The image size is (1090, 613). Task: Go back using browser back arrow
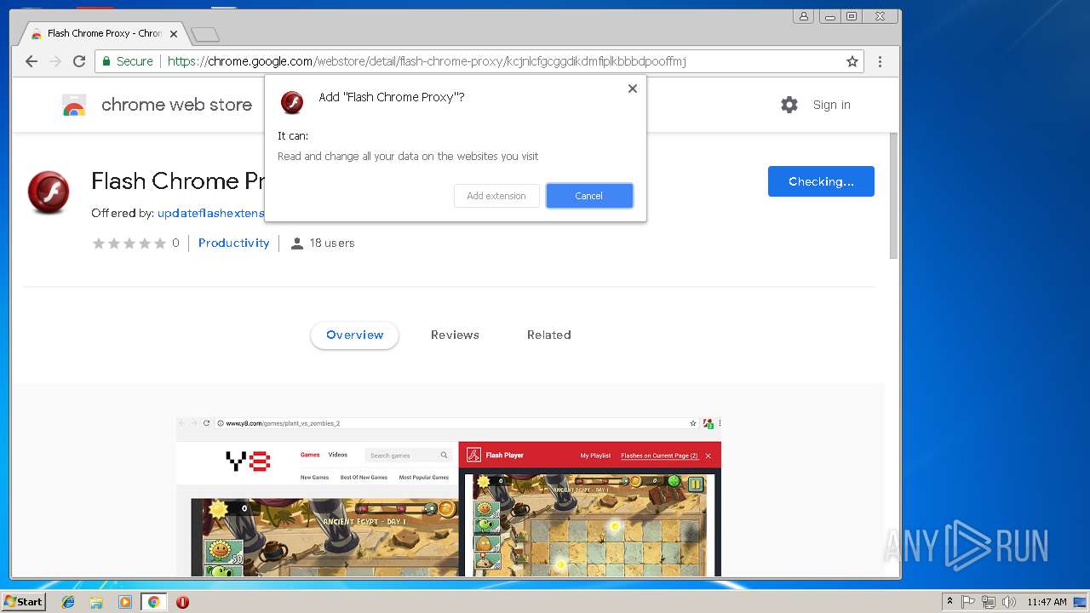point(32,61)
